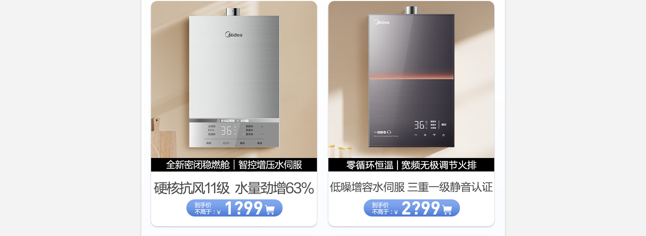Click the cart icon beside the 1?99 price
The image size is (646, 236).
pos(270,210)
